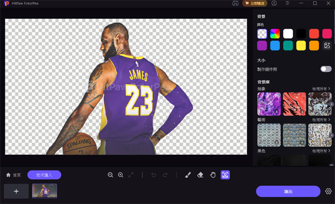Click the home icon in bottom bar

[x=8, y=175]
